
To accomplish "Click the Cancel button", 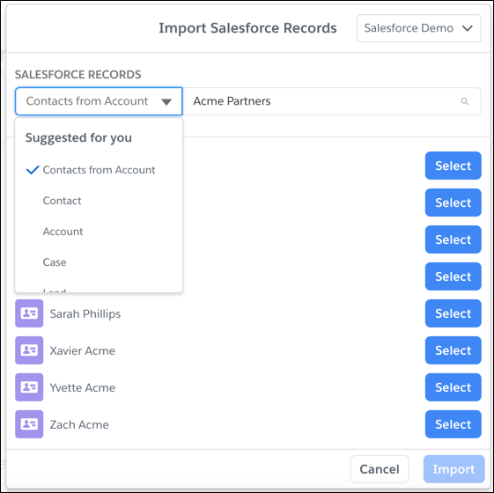I will click(380, 469).
